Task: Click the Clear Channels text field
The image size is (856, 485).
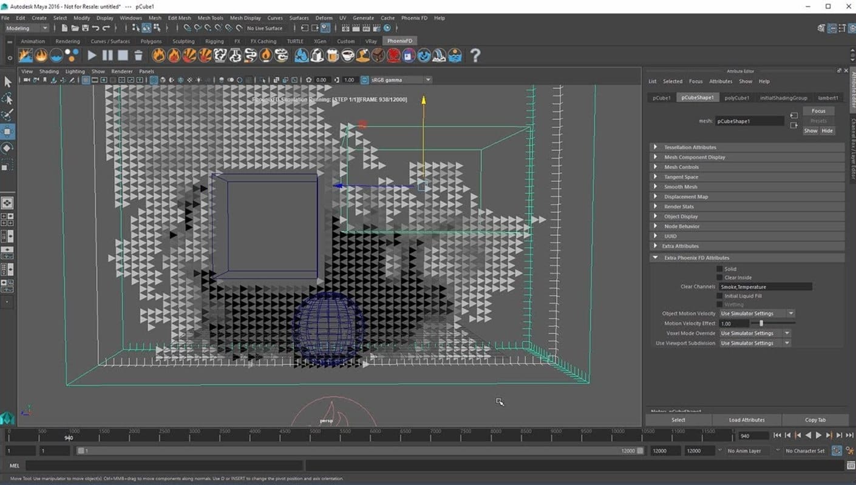Action: pyautogui.click(x=765, y=287)
